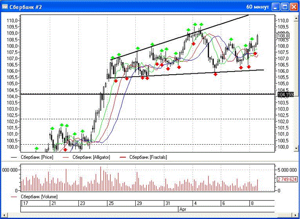This screenshot has width=300, height=219.
Task: Click date label 25 on the time axis
Action: coord(111,203)
